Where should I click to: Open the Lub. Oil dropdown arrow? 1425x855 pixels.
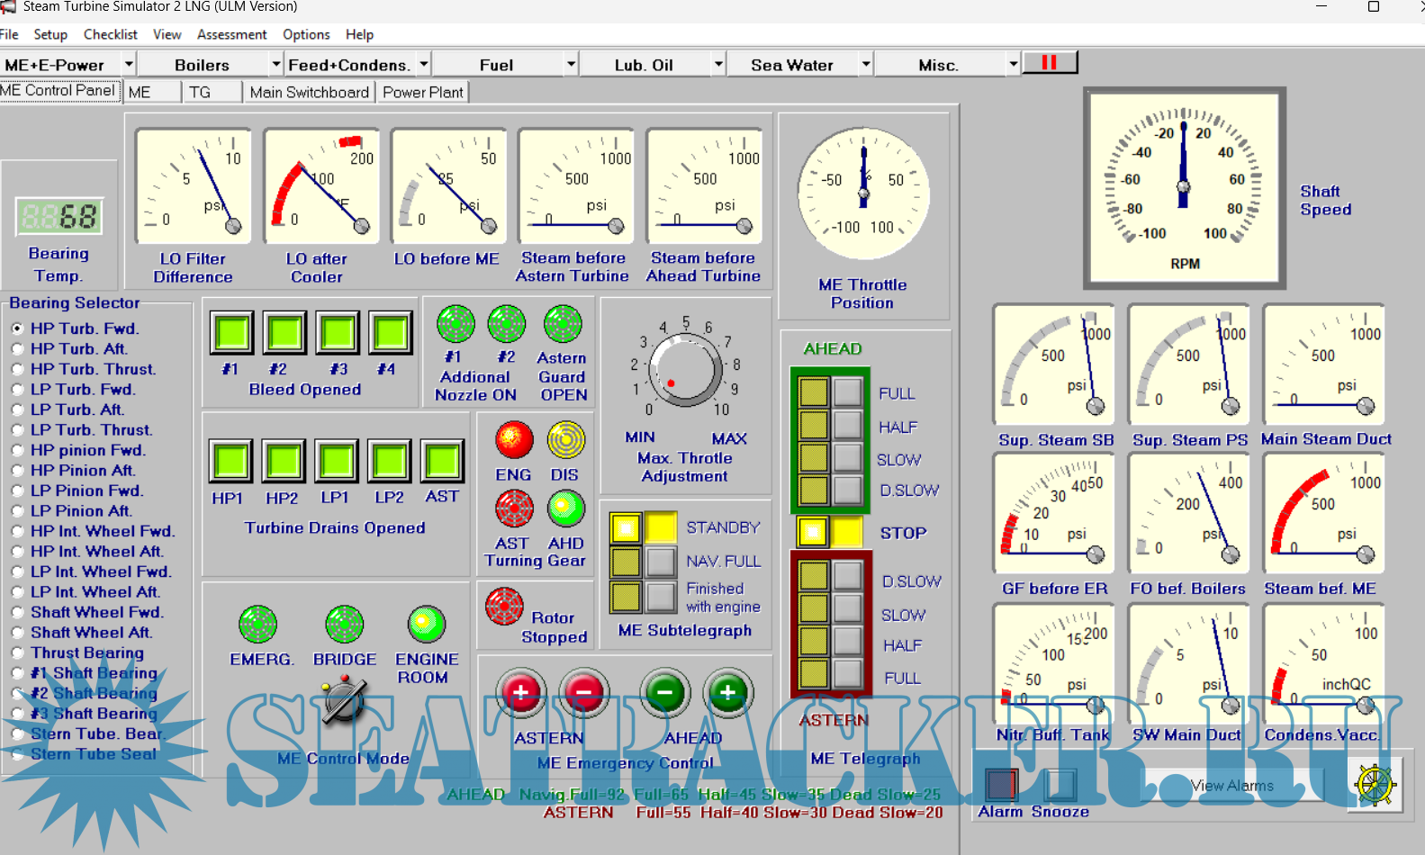click(x=718, y=65)
